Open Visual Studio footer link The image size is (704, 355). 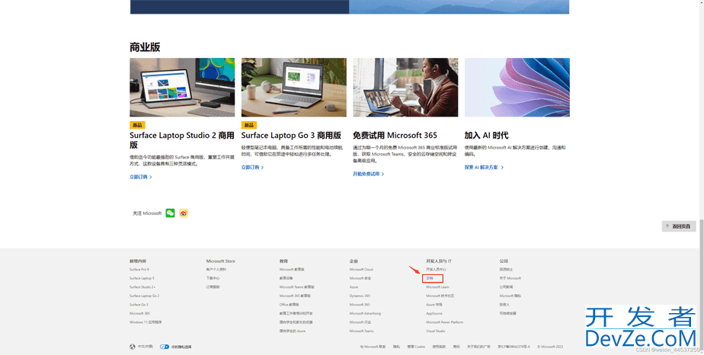click(x=436, y=331)
